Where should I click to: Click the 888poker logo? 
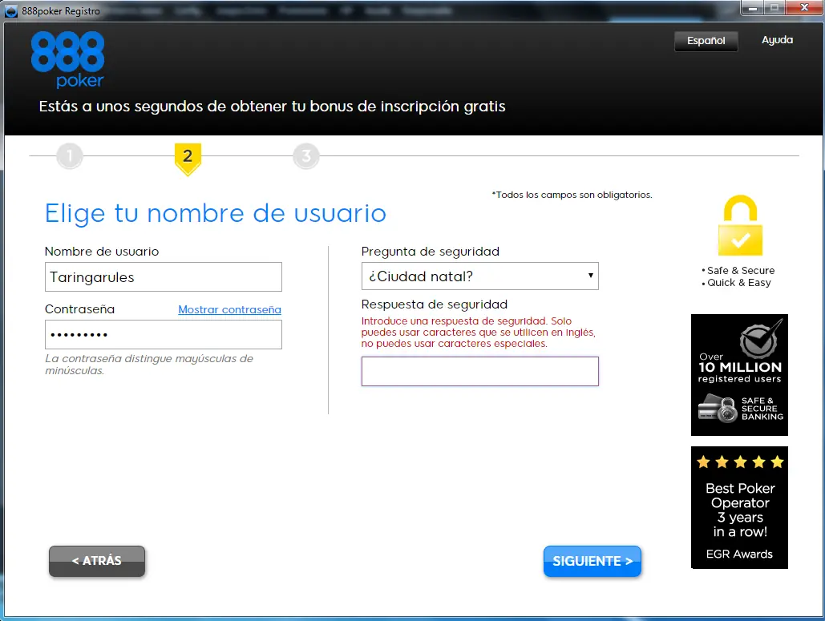point(67,59)
